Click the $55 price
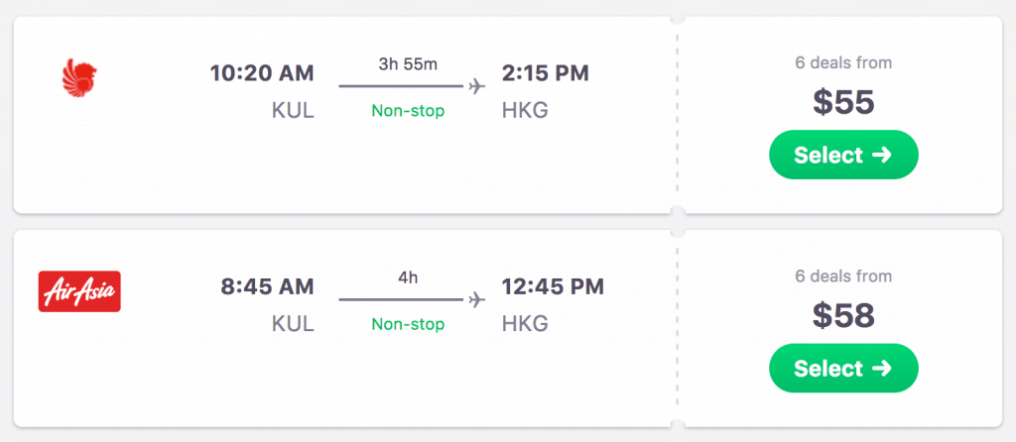The image size is (1016, 442). (x=843, y=103)
